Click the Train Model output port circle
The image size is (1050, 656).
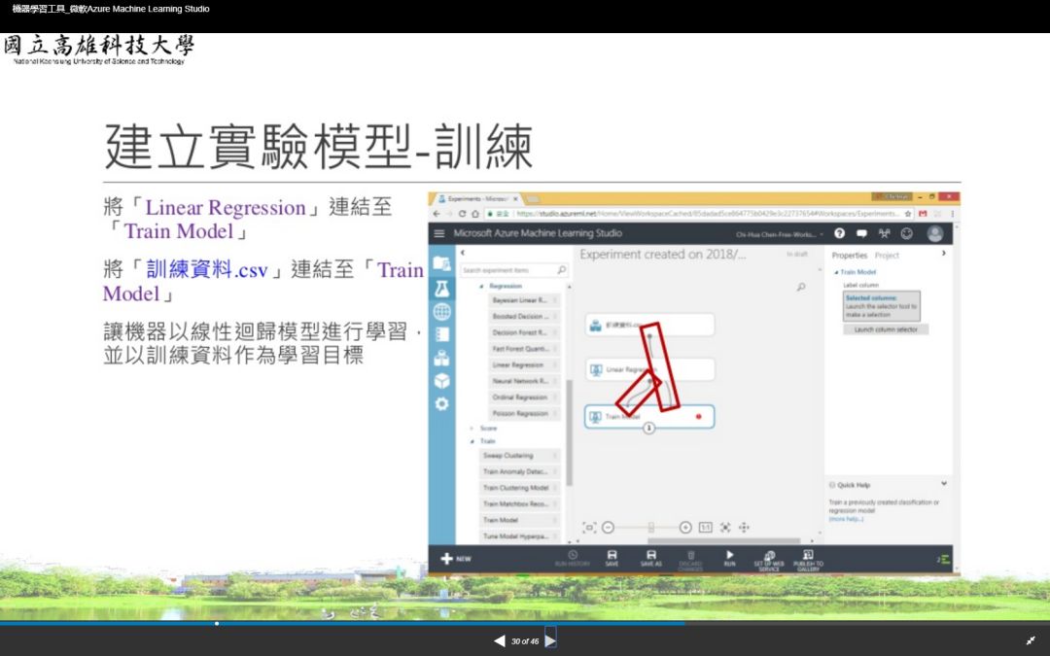click(x=648, y=429)
